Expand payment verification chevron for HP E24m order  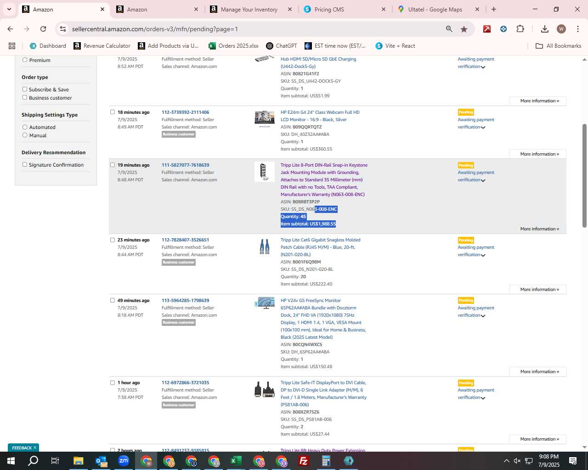(483, 128)
